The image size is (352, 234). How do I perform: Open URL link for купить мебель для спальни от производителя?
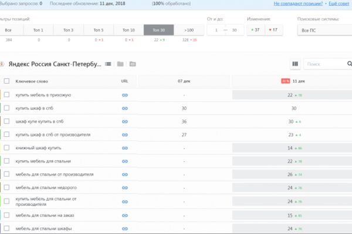tap(125, 202)
